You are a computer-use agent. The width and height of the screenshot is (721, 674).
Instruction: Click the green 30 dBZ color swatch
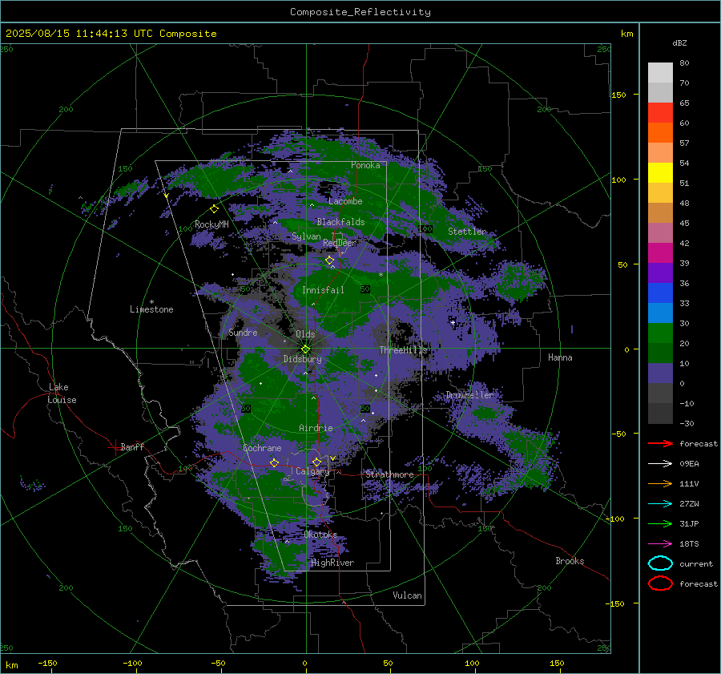click(x=660, y=333)
